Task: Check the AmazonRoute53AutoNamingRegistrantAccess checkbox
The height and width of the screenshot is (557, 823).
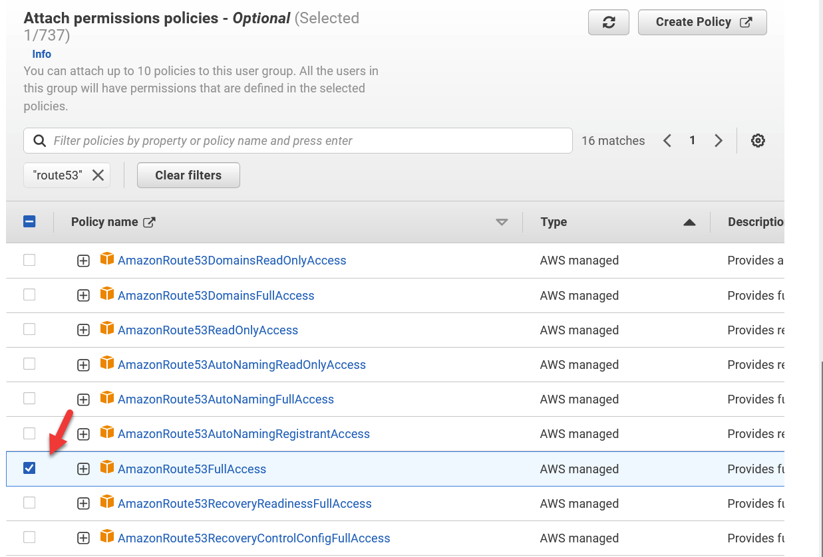Action: [29, 433]
